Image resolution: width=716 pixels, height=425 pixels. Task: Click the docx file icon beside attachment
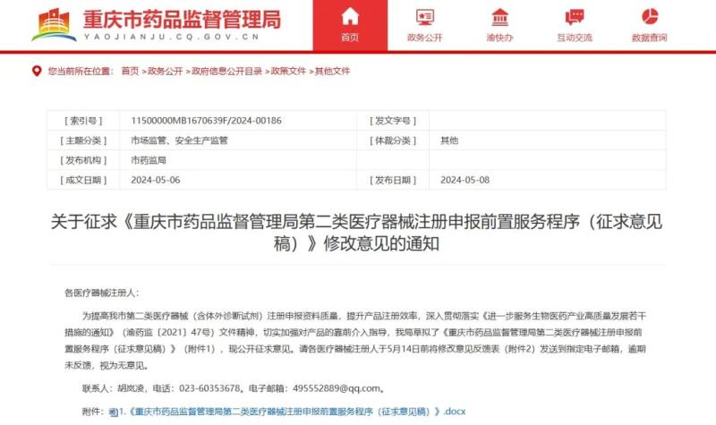pyautogui.click(x=113, y=412)
